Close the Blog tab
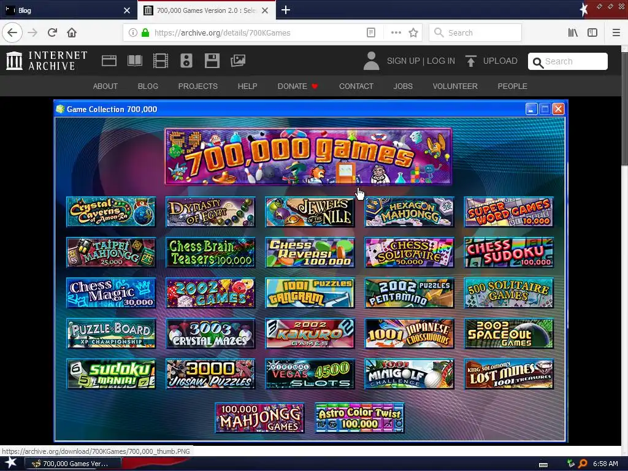This screenshot has width=628, height=471. pyautogui.click(x=126, y=10)
